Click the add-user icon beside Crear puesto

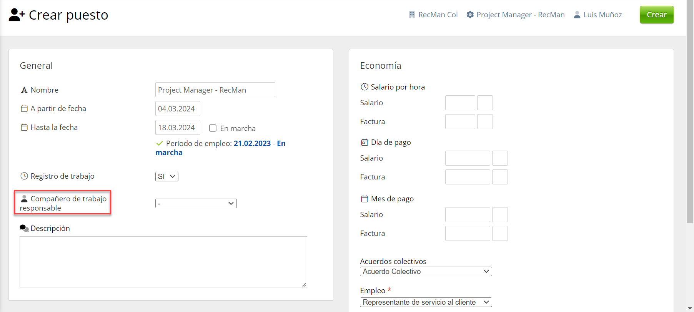click(x=17, y=15)
